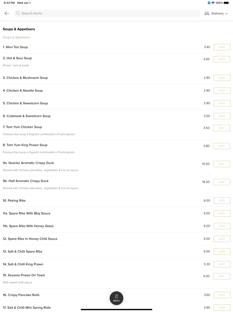Viewport: 233px width, 312px height.
Task: Open Half Aromatic Crispy Duck item
Action: click(26, 181)
